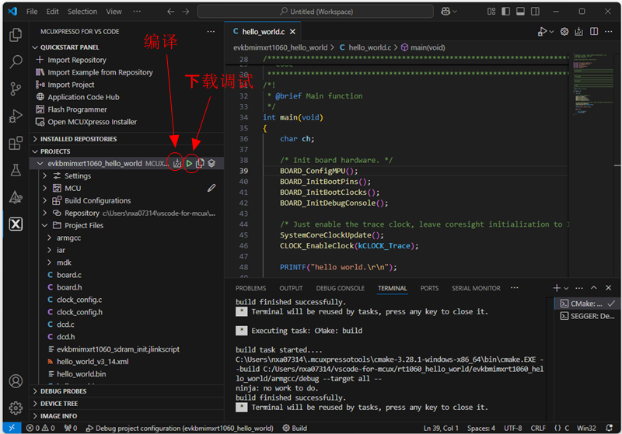Click Build button in status bar
The height and width of the screenshot is (434, 622).
294,428
